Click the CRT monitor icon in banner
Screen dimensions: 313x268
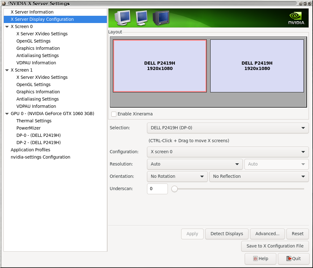[123, 18]
